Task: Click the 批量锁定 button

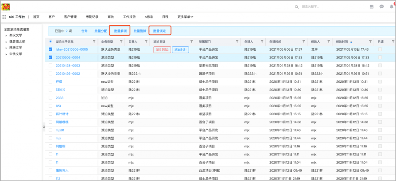Action: click(x=160, y=31)
